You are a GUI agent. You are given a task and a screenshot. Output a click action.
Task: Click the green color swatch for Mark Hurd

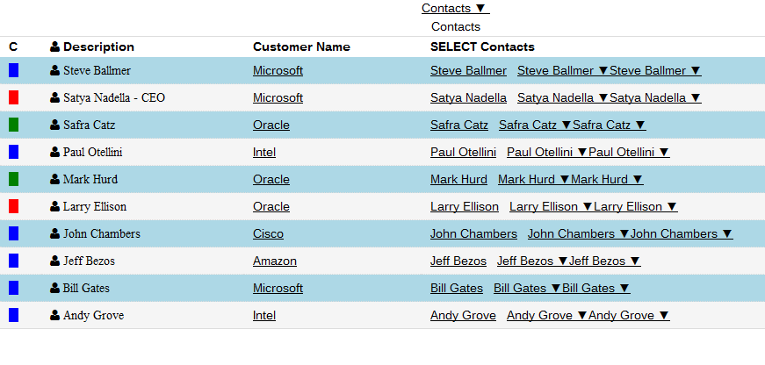pyautogui.click(x=13, y=179)
